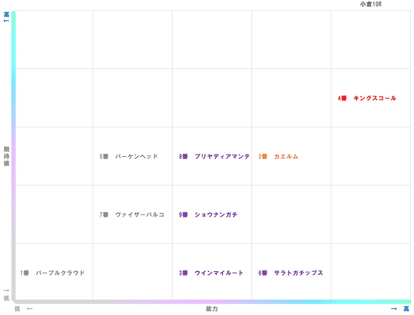Click the 8番 ブリヤディアマンテ label

pos(214,157)
